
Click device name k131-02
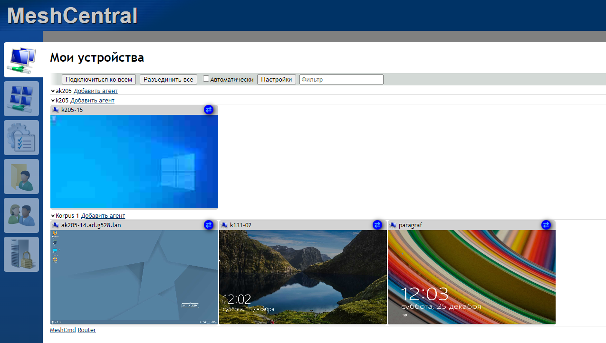point(240,225)
